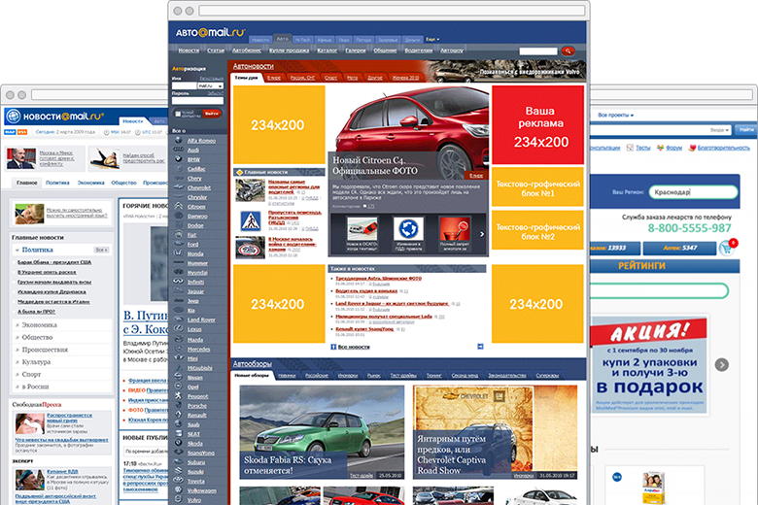Click the shopping cart icon in the pharmacy window
The width and height of the screenshot is (758, 505).
click(726, 248)
